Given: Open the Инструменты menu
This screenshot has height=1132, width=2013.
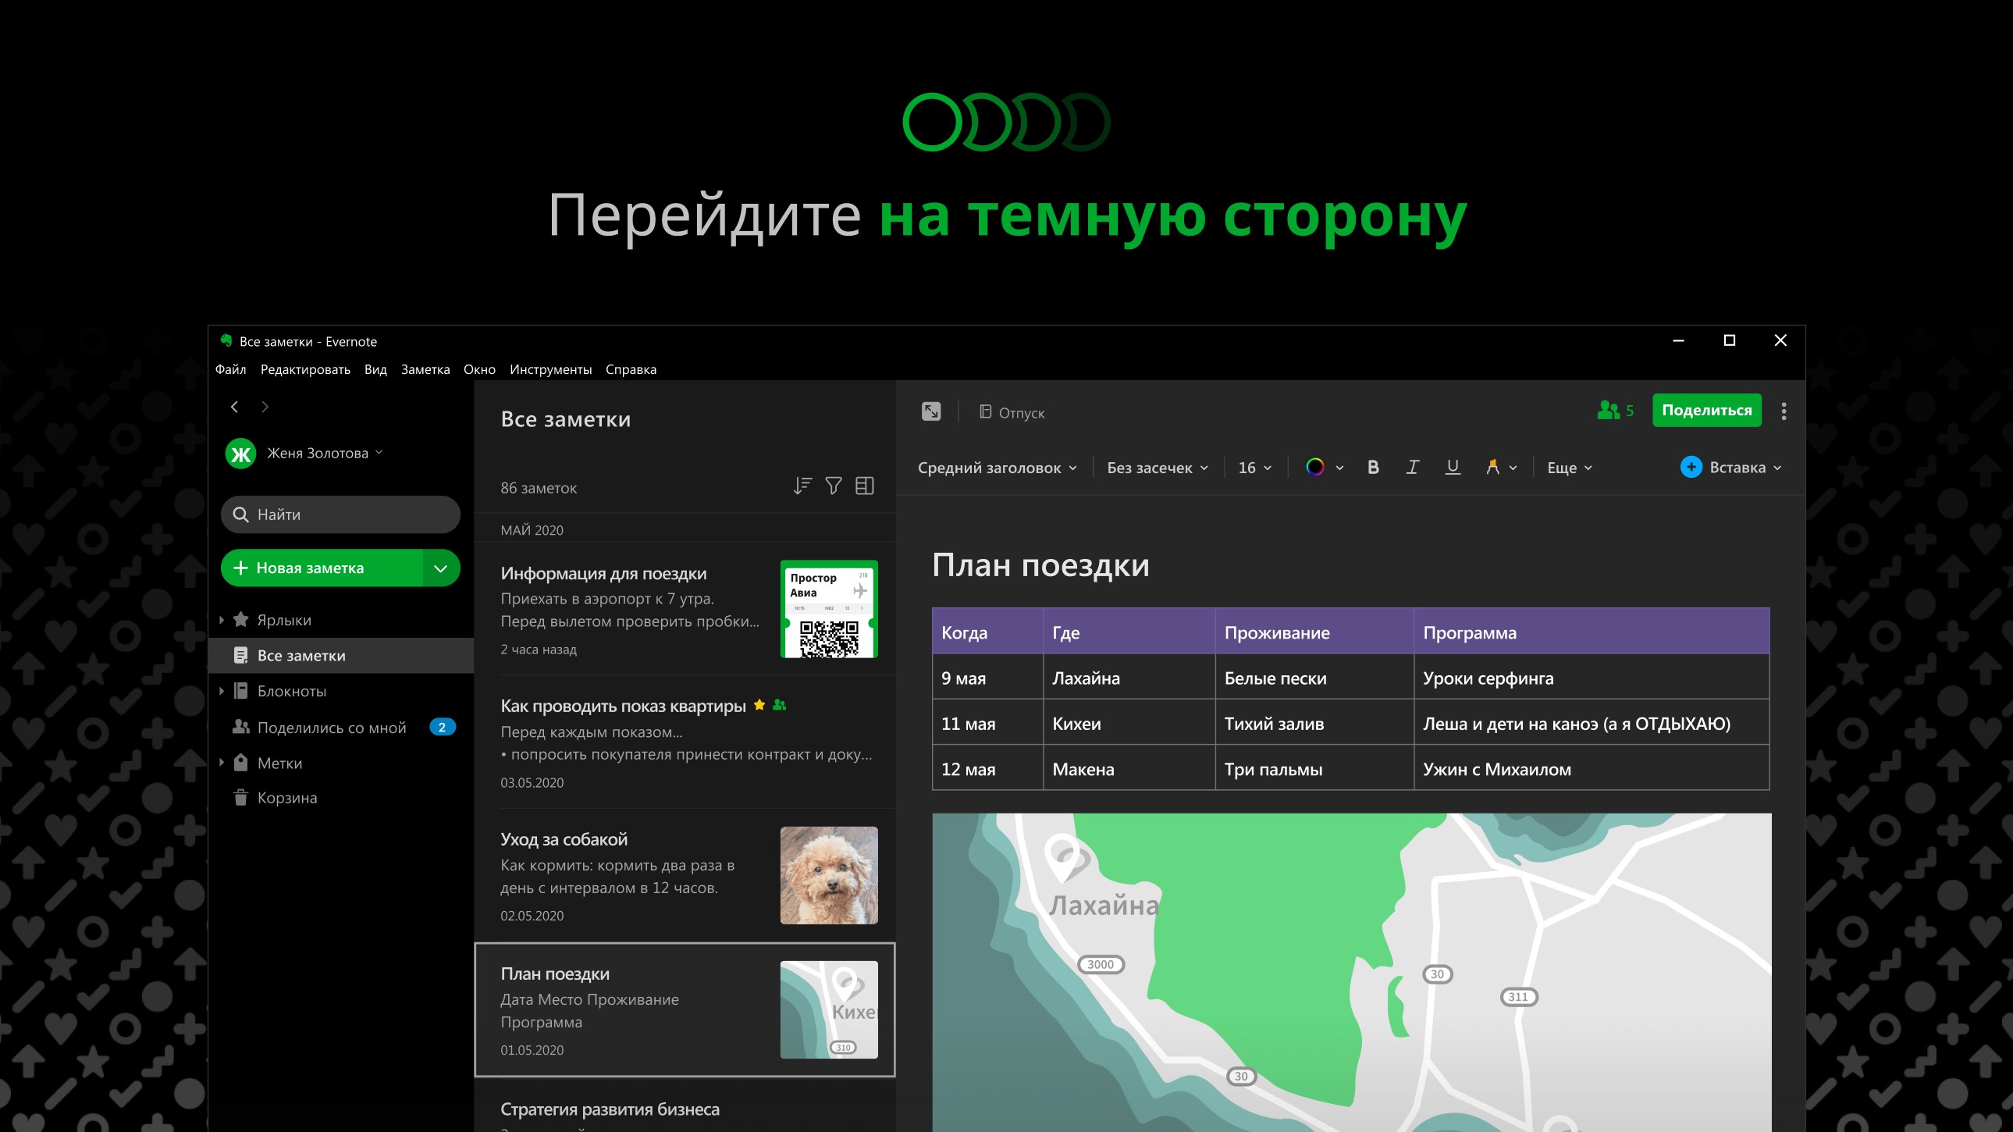Looking at the screenshot, I should tap(551, 370).
